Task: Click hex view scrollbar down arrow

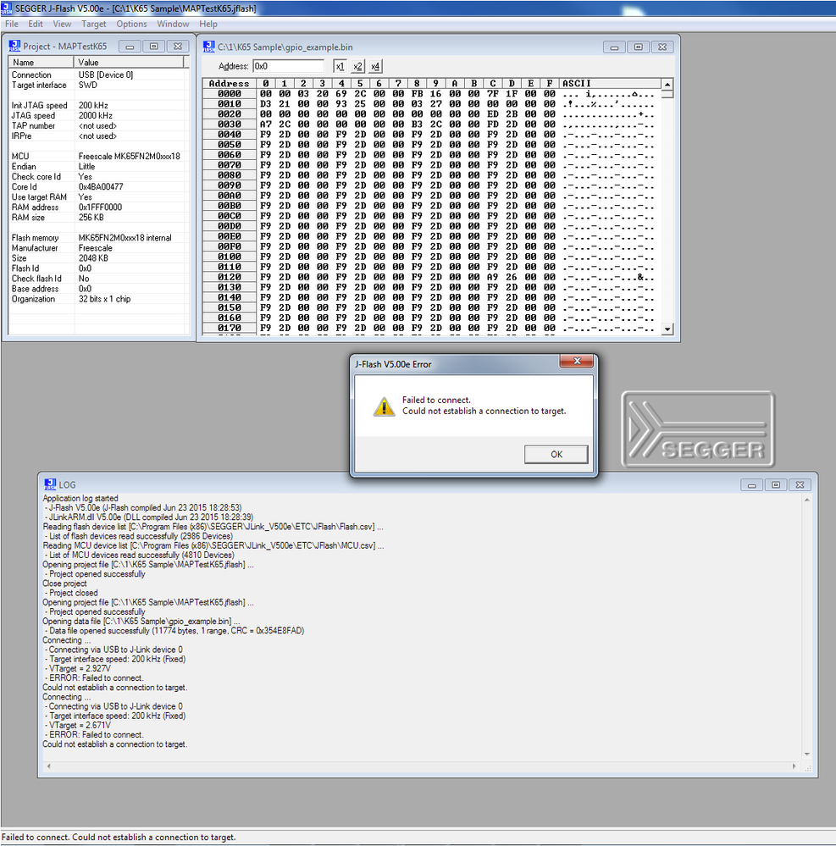Action: pos(667,329)
